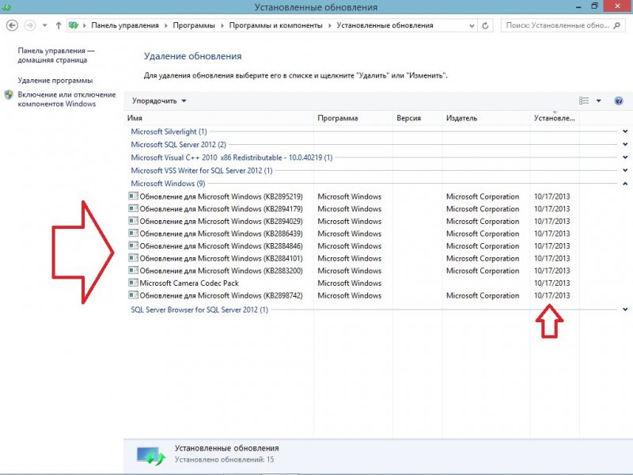633x475 pixels.
Task: Select Установленные обновления breadcrumb
Action: (385, 25)
